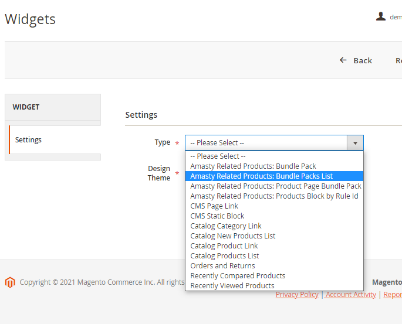This screenshot has width=402, height=324.
Task: Choose CMS Page Link option
Action: (274, 206)
